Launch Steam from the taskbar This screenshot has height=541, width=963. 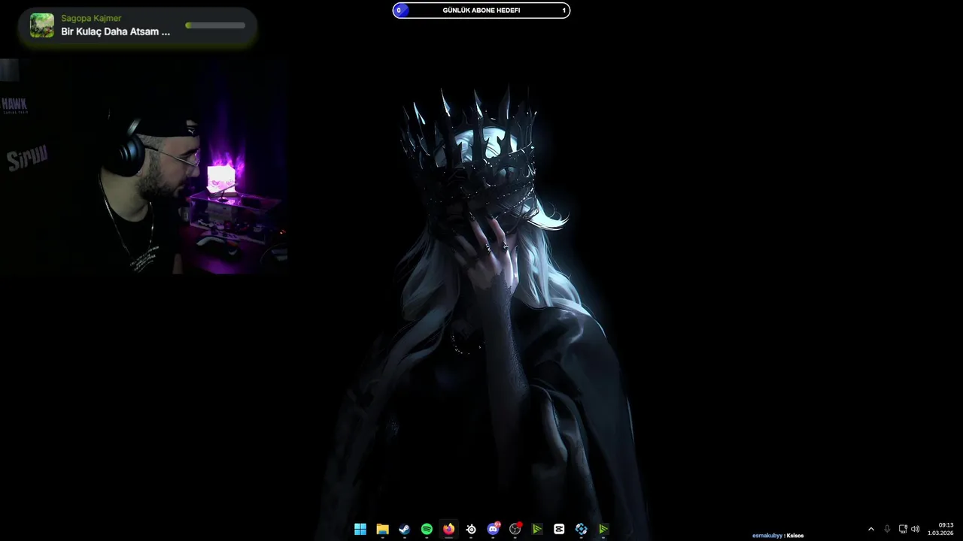click(404, 529)
